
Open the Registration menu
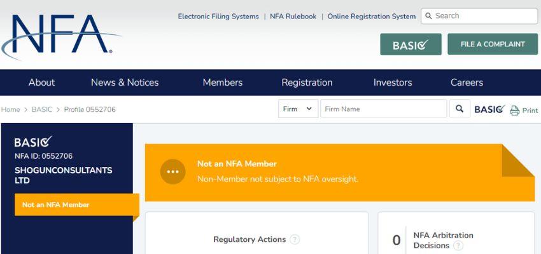(307, 83)
